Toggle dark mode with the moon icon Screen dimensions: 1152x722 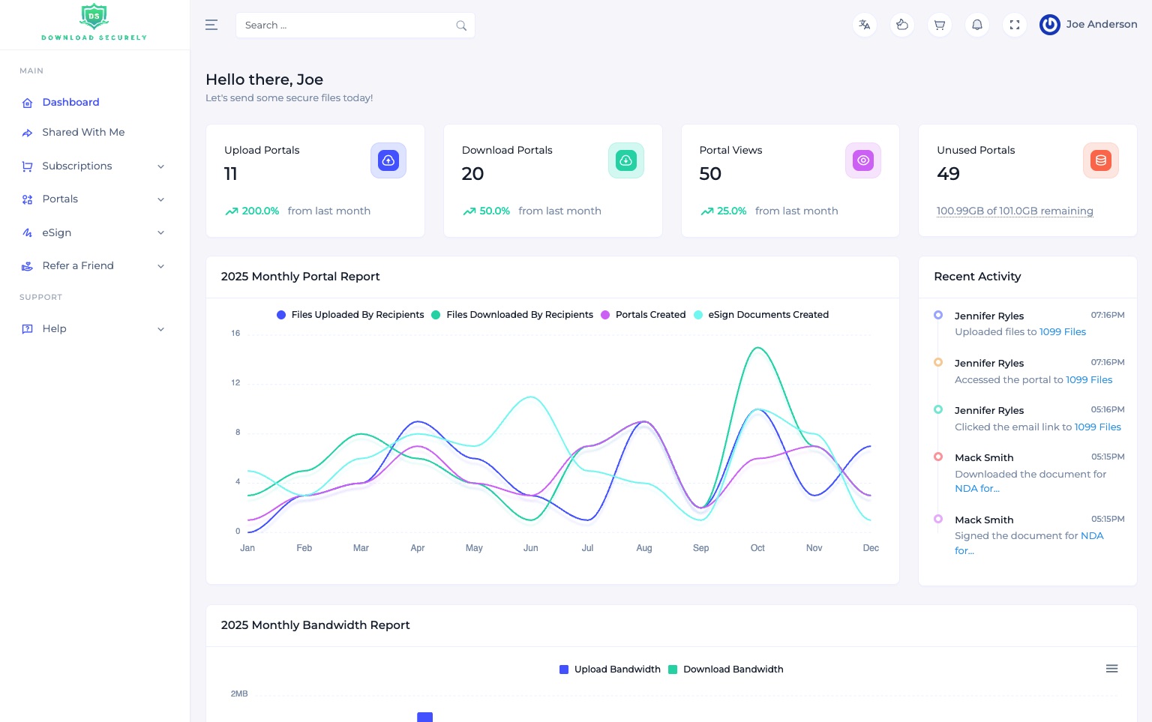[901, 25]
